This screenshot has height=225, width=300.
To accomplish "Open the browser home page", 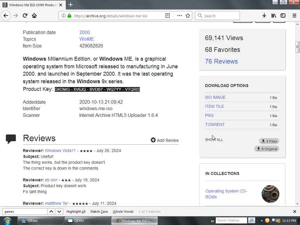I will click(34, 16).
